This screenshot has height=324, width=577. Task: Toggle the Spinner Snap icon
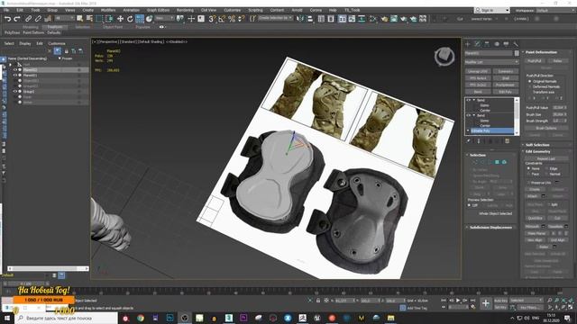click(241, 19)
